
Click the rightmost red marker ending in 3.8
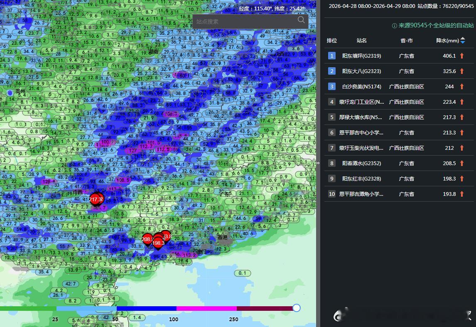point(167,235)
